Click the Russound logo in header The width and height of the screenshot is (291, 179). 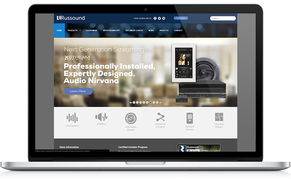[x=71, y=18]
